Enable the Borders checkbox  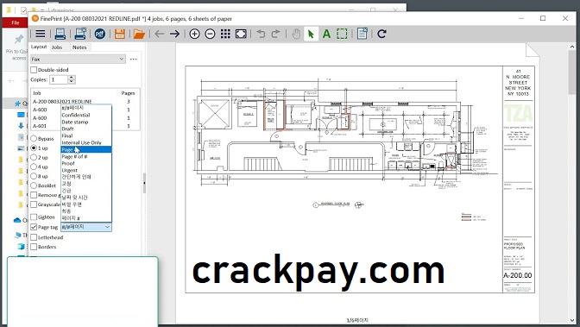pyautogui.click(x=34, y=247)
